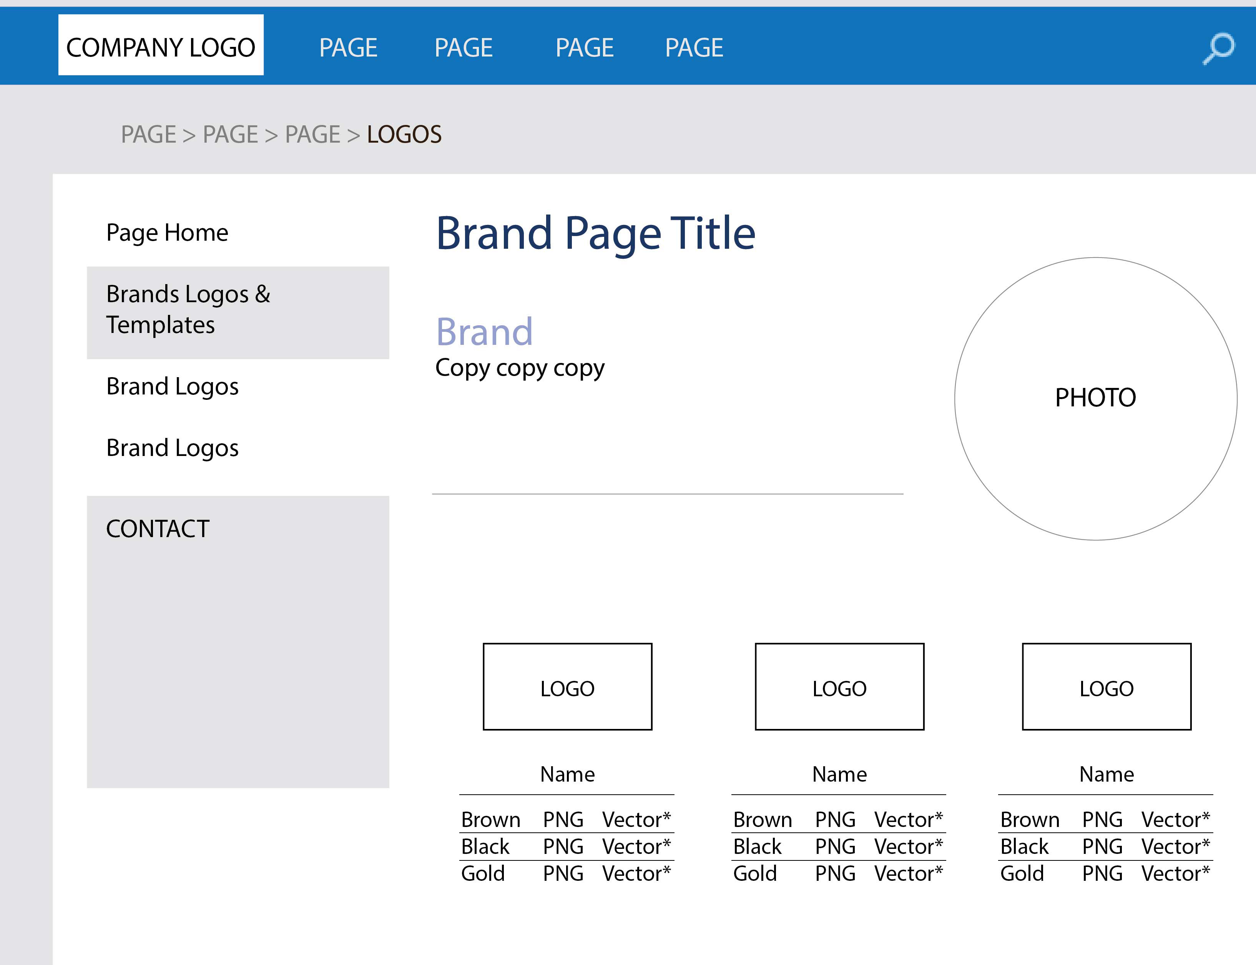
Task: Download Black PNG of middle logo
Action: [x=835, y=847]
